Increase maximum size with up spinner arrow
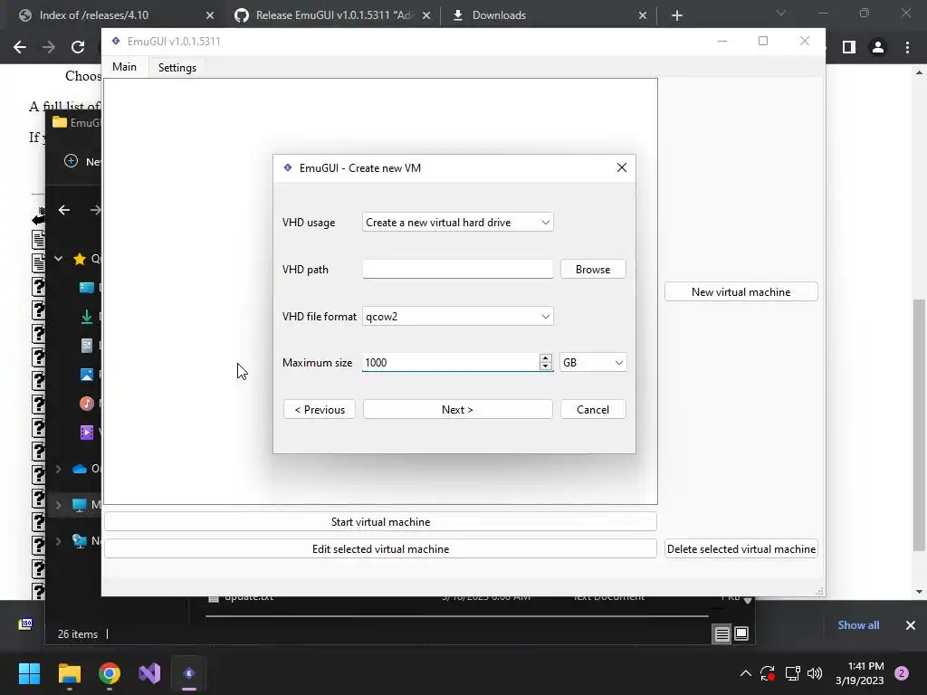 (546, 358)
